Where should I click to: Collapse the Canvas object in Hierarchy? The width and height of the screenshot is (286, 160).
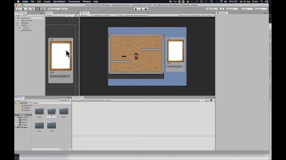(18, 25)
